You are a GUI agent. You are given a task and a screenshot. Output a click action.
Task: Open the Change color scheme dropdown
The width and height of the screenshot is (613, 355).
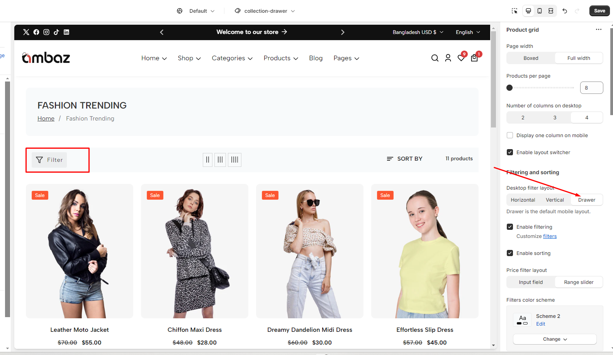click(554, 339)
